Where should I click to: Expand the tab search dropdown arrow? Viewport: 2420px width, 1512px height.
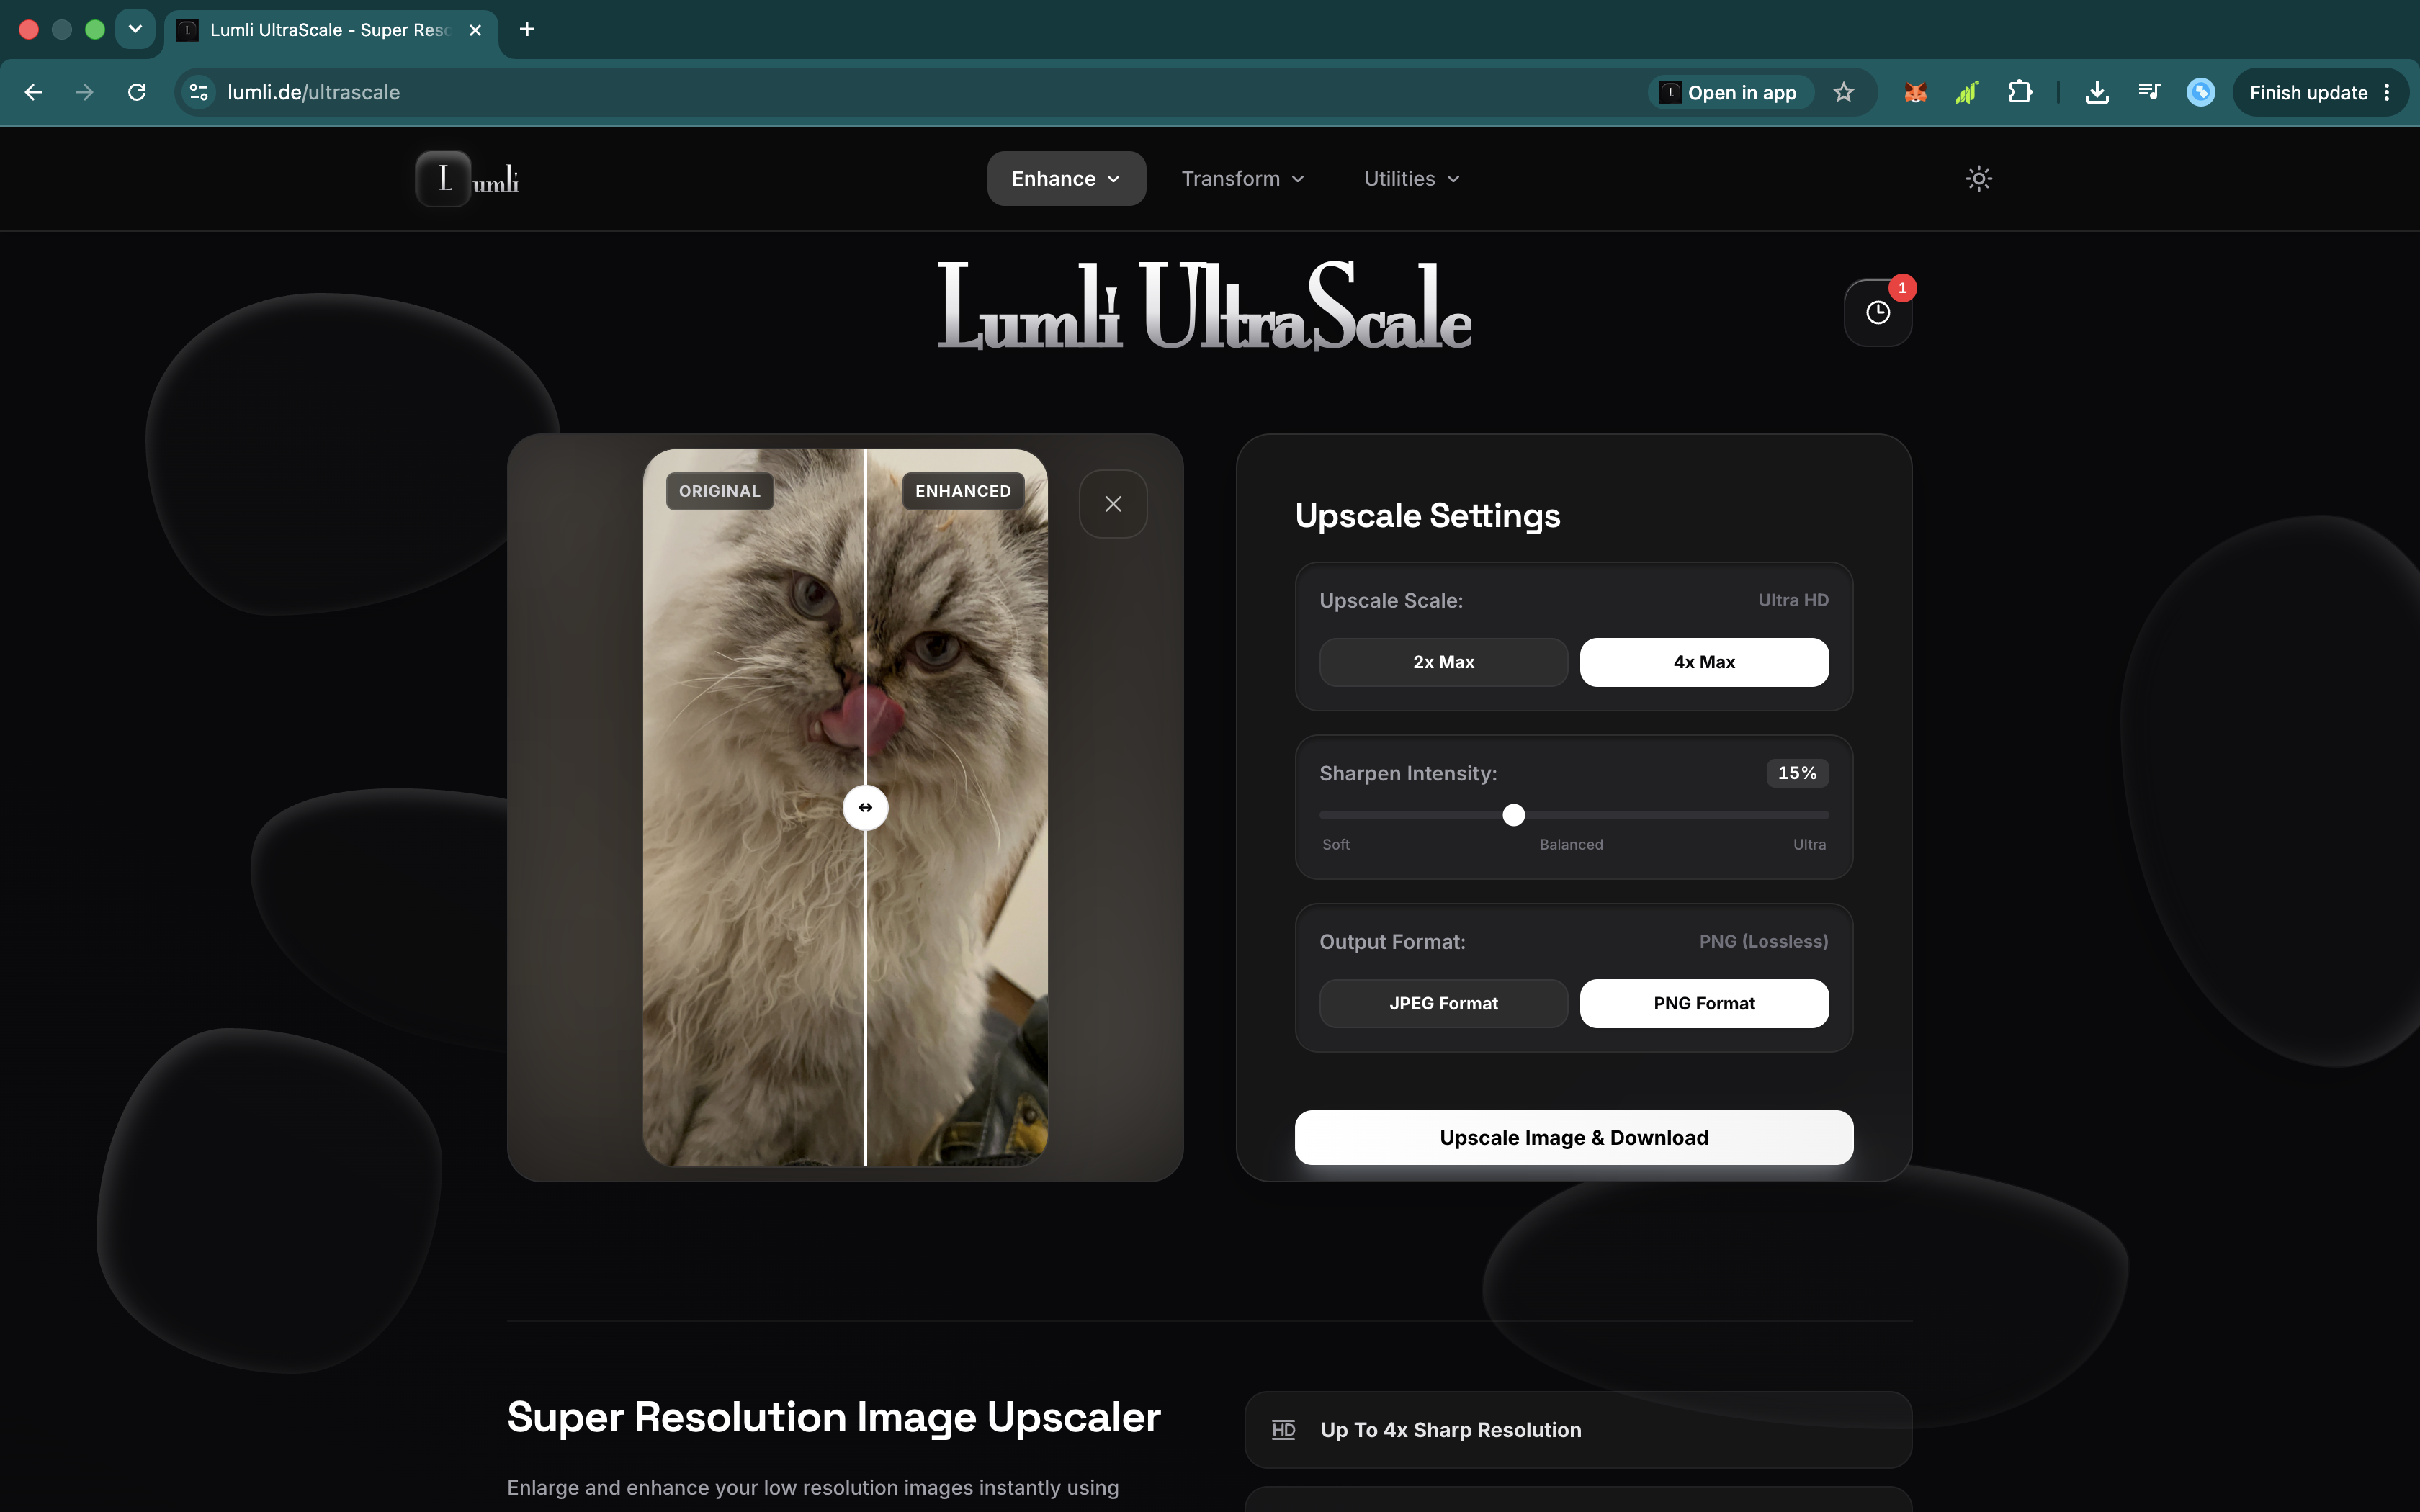coord(135,29)
